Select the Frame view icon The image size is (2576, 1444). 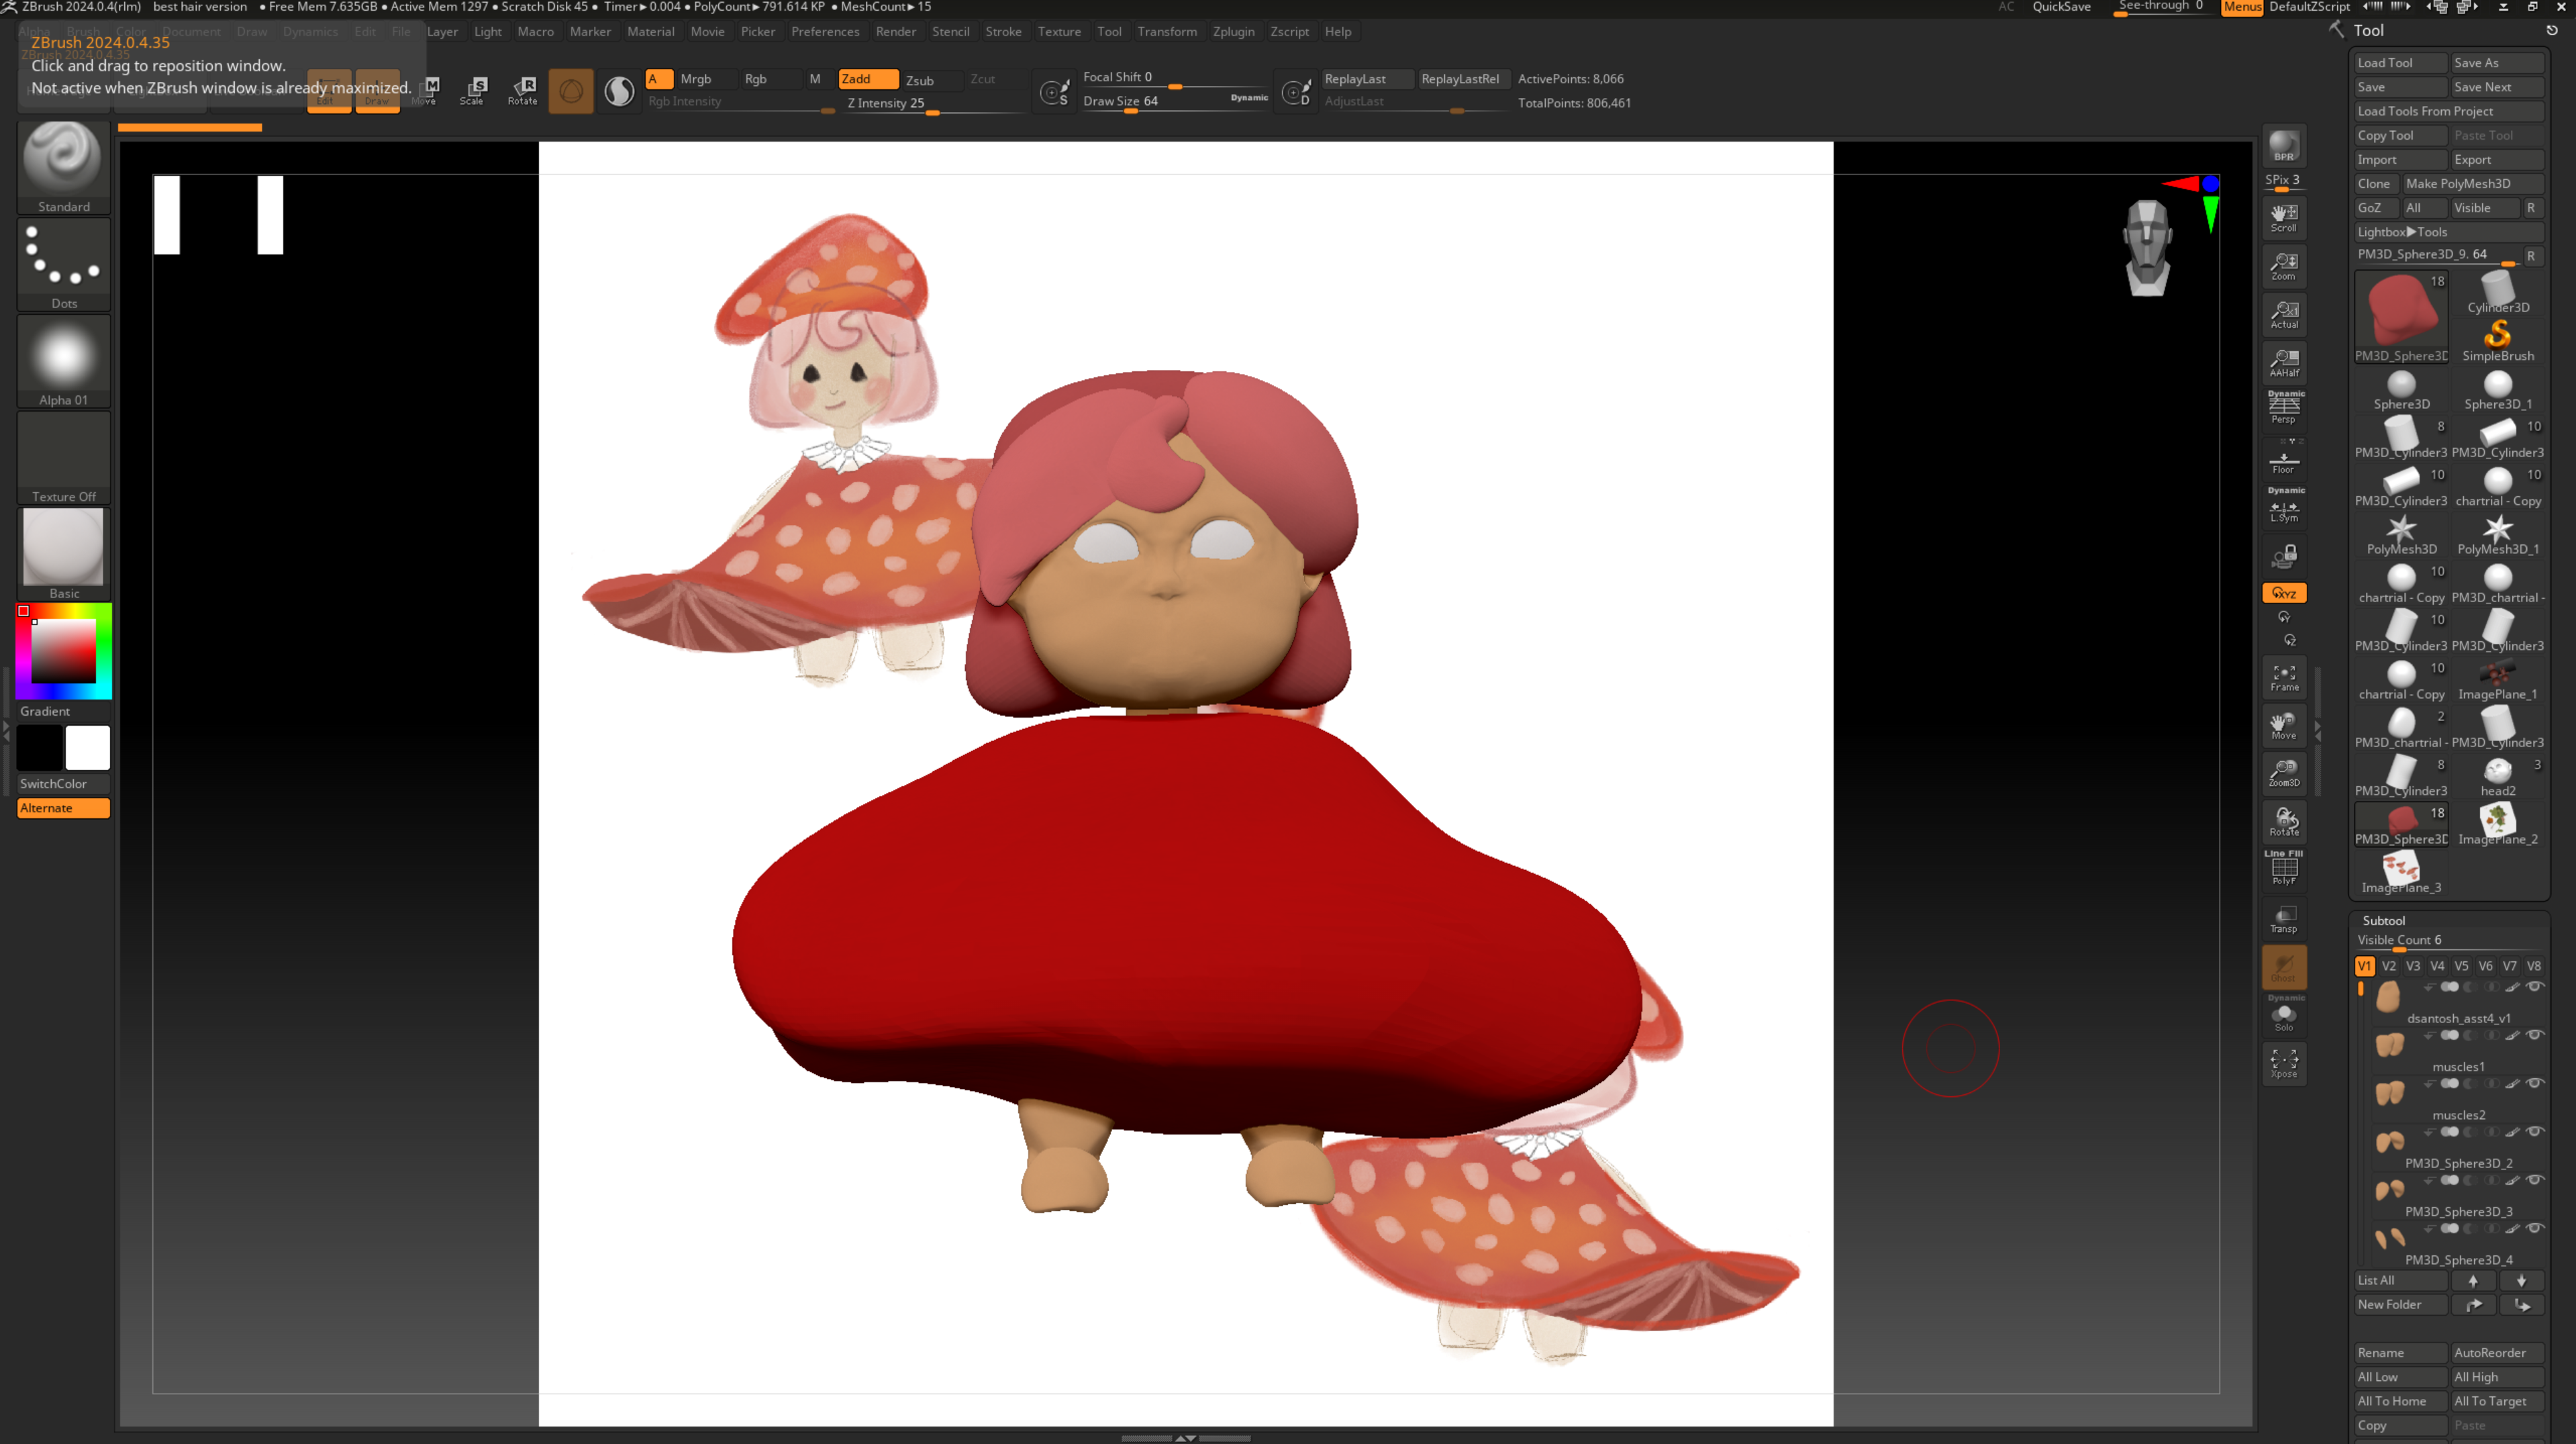click(x=2283, y=677)
